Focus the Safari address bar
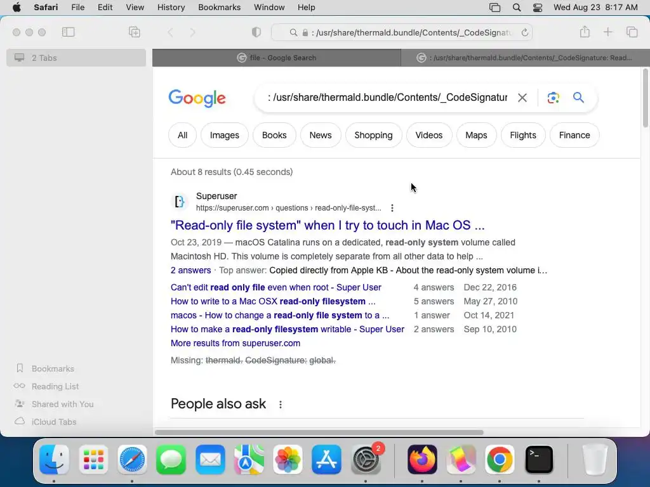Viewport: 650px width, 487px height. [x=401, y=32]
